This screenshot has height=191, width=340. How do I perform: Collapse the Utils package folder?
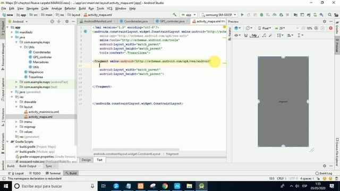point(21,47)
